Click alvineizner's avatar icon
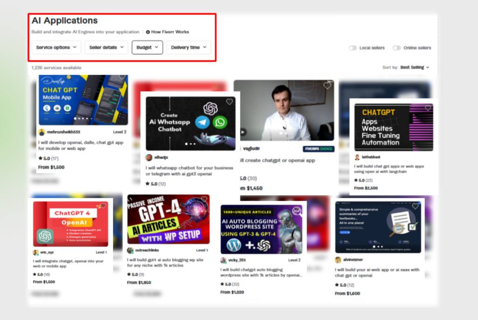 [338, 260]
